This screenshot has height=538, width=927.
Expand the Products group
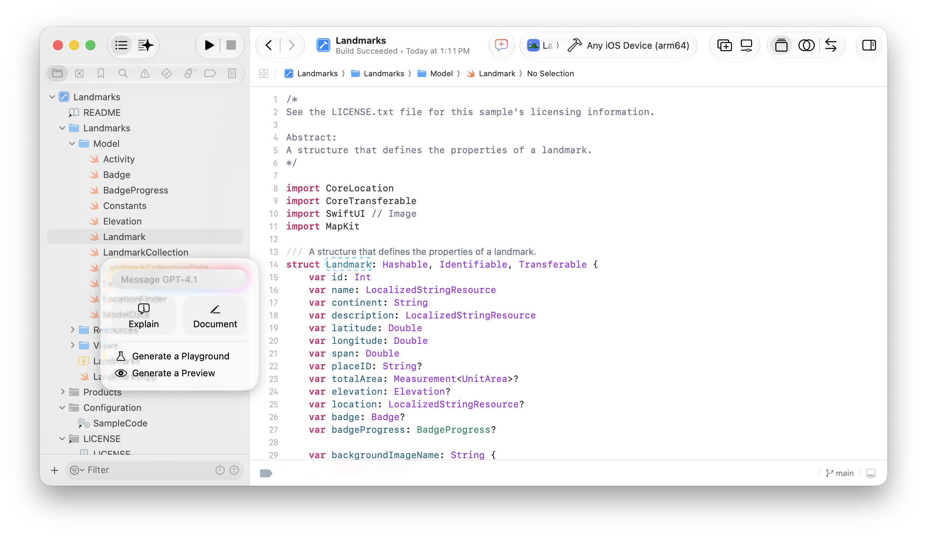point(63,392)
